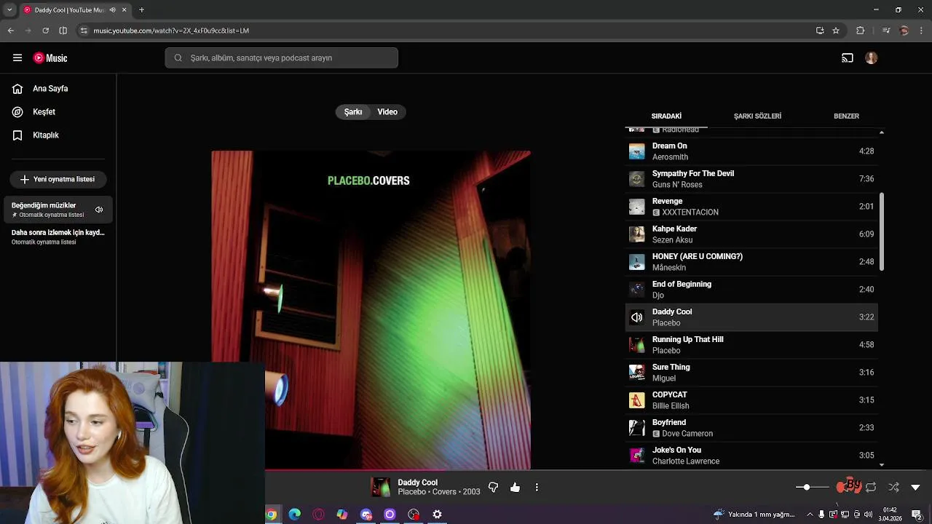Show hidden system tray icons
932x524 pixels.
[x=810, y=515]
